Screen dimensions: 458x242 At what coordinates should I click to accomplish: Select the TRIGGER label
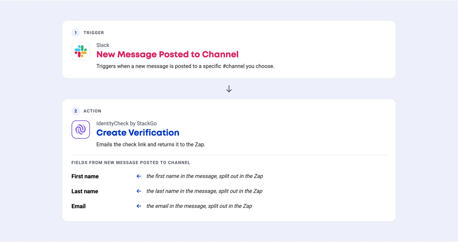coord(94,33)
